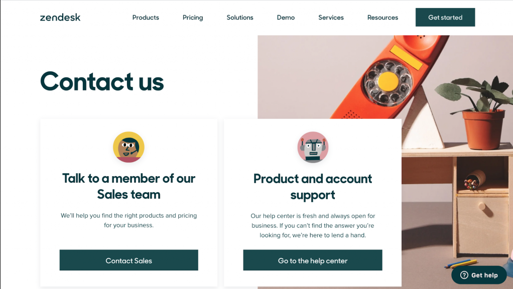513x289 pixels.
Task: Click the Sales agent avatar icon
Action: (129, 147)
